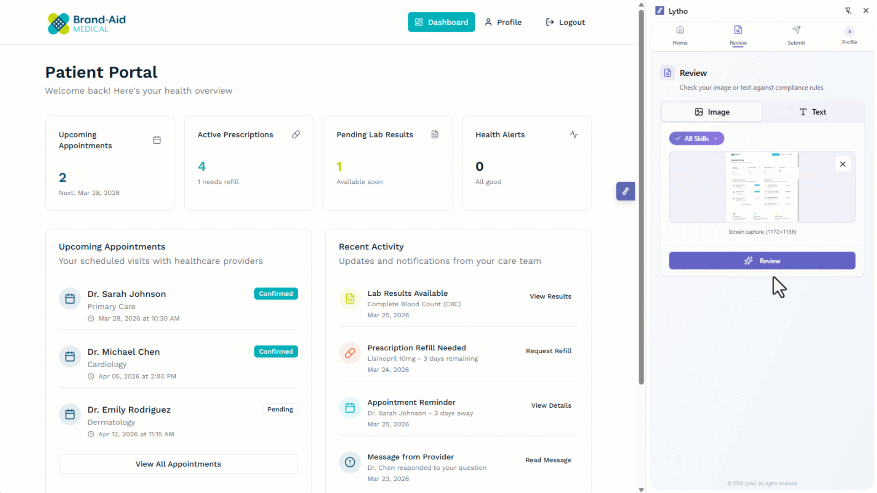Viewport: 877px width, 493px height.
Task: Remove the screen capture image
Action: coord(842,164)
